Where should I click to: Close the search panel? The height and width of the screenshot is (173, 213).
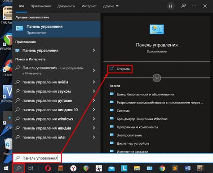click(x=205, y=6)
